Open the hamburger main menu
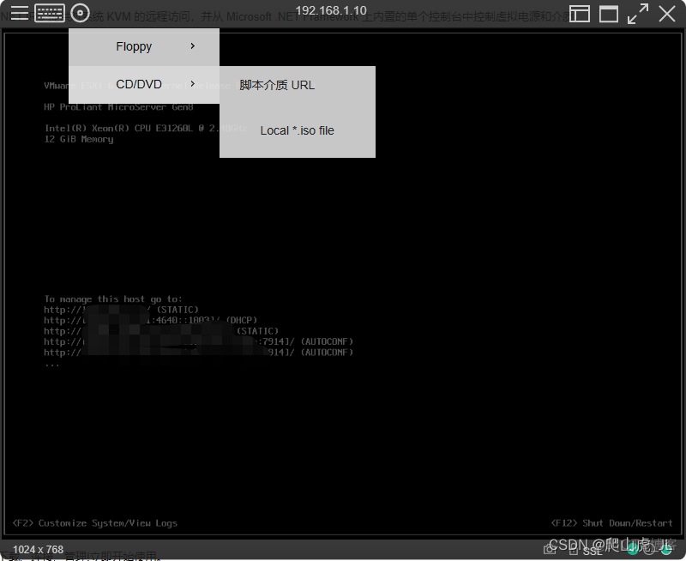This screenshot has width=686, height=561. coord(19,13)
